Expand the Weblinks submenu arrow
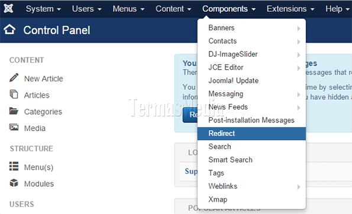 pos(299,187)
